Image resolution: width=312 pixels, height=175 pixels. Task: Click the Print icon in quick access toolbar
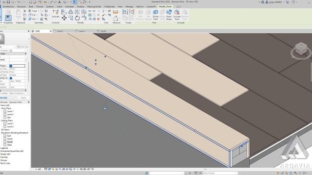[x=30, y=2]
